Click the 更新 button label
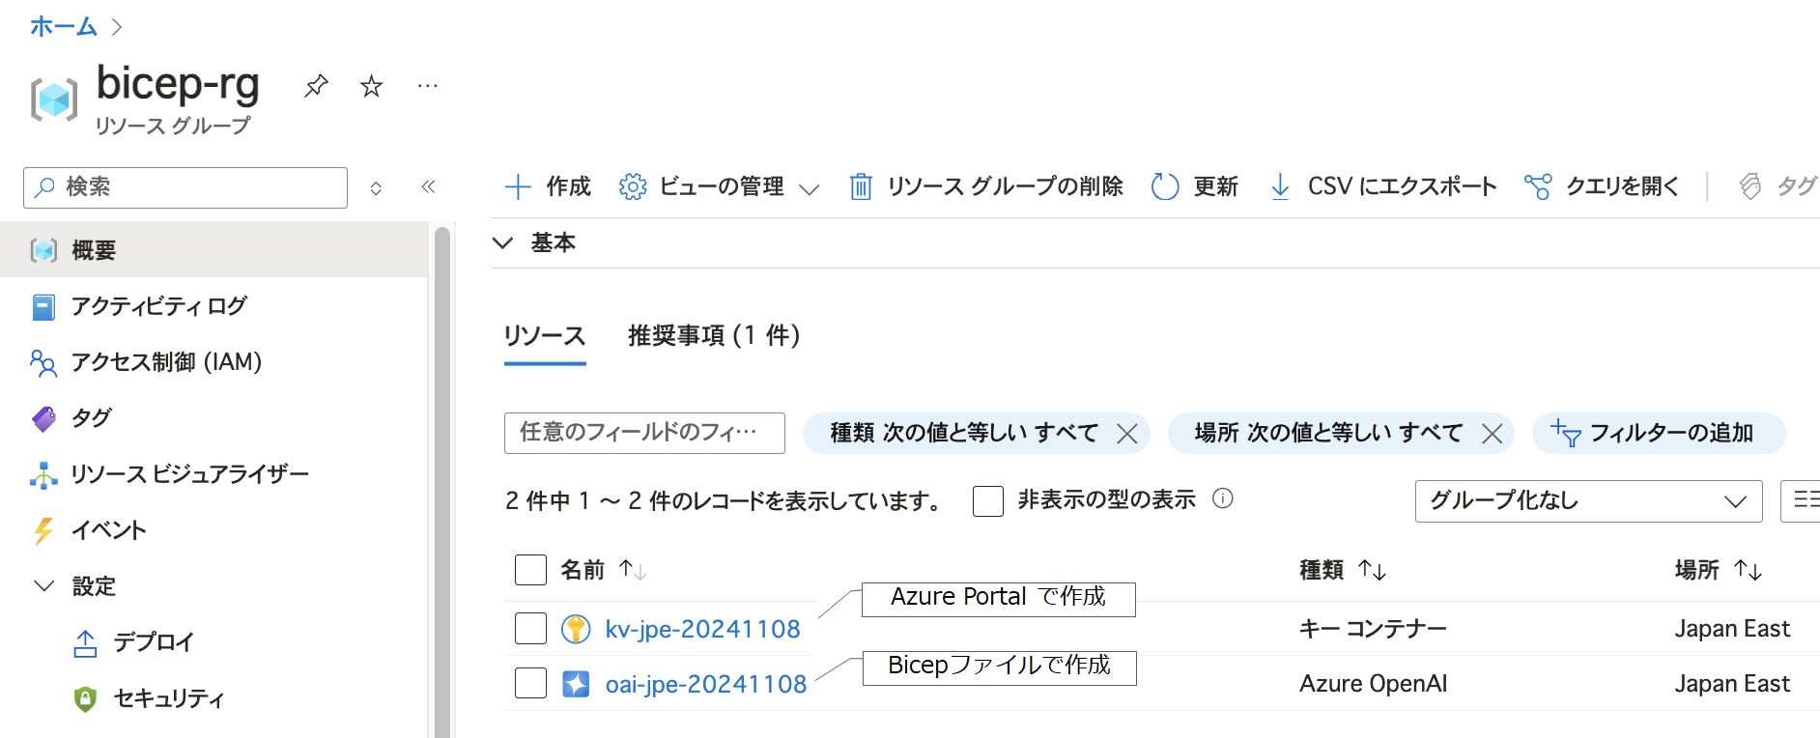 [x=1216, y=186]
